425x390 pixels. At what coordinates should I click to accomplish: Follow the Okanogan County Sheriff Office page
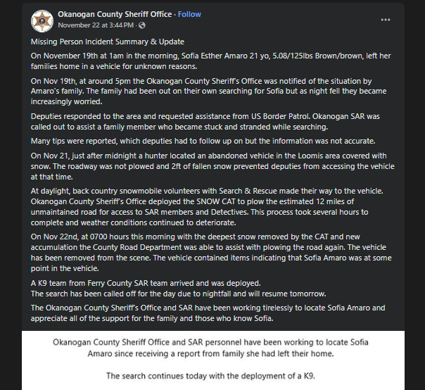[x=189, y=14]
